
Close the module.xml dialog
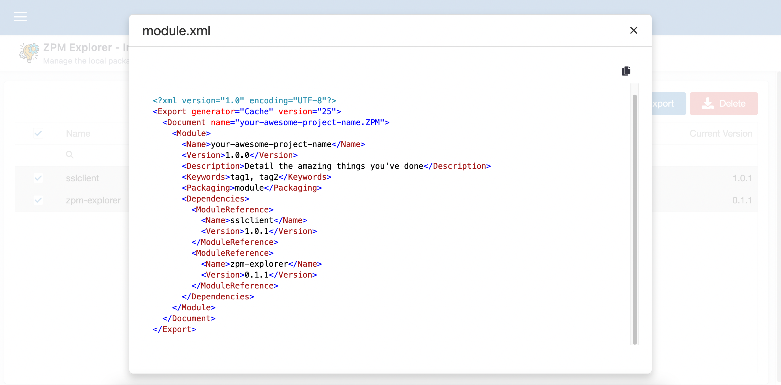pyautogui.click(x=633, y=30)
